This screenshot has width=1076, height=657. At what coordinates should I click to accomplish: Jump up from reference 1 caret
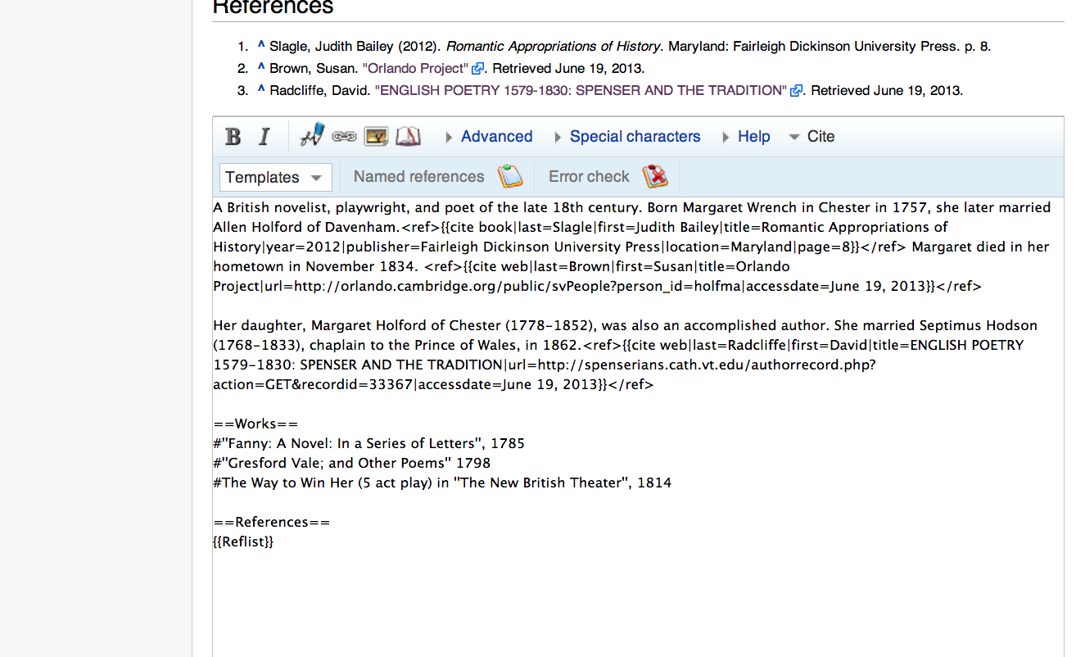click(x=261, y=46)
